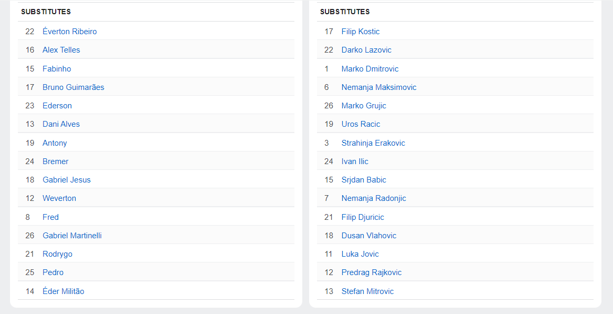Open Antony player link

point(55,143)
